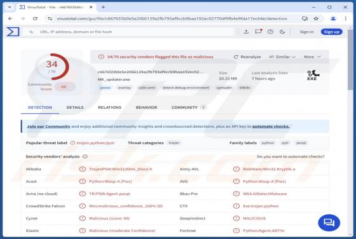Click the info icon next to trojan.python/pytr
The width and height of the screenshot is (356, 239).
[x=72, y=143]
